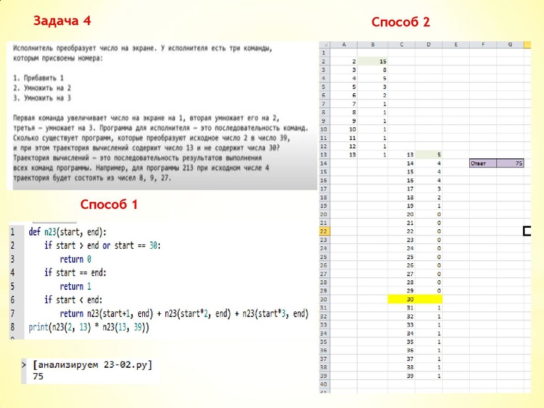
Task: Click console output value 75
Action: tap(38, 377)
